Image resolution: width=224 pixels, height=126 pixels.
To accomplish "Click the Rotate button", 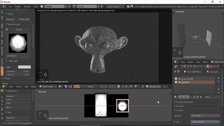I will click(x=18, y=99).
